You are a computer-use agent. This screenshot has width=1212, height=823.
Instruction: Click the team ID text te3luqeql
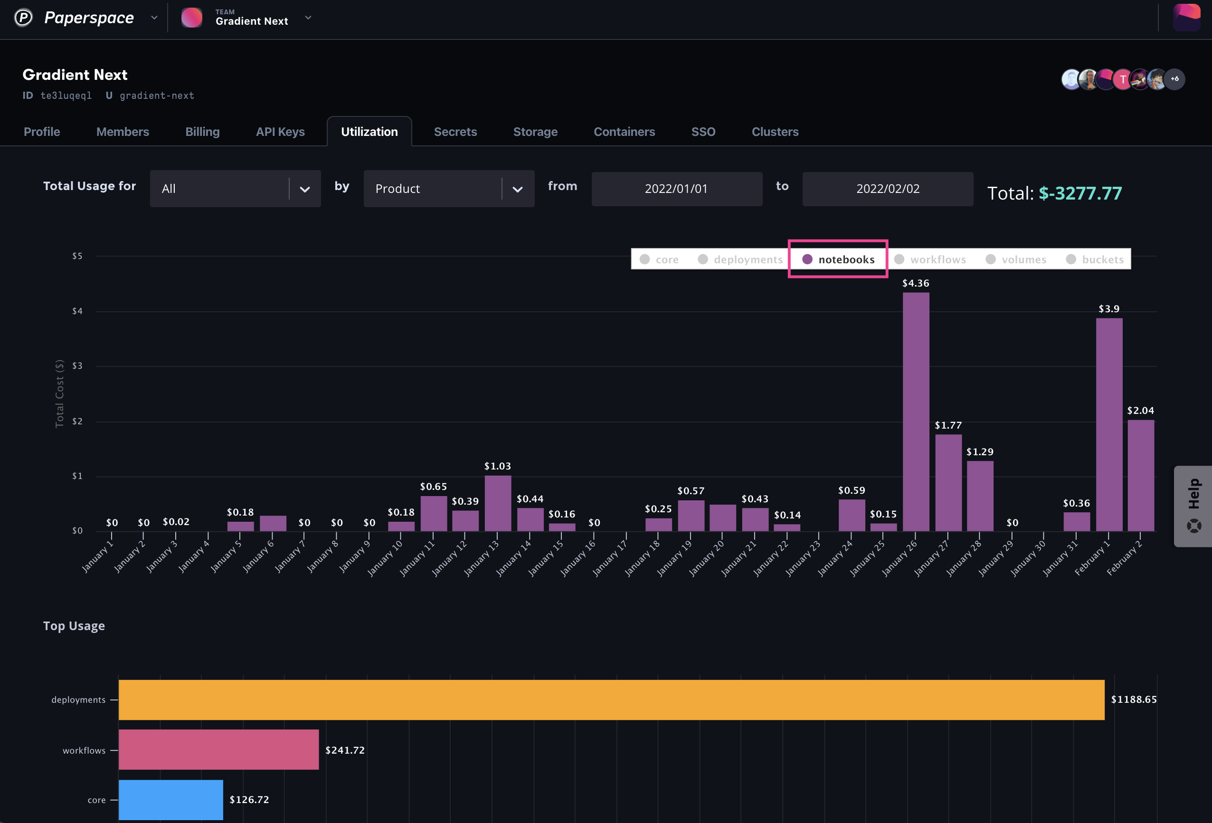click(66, 96)
